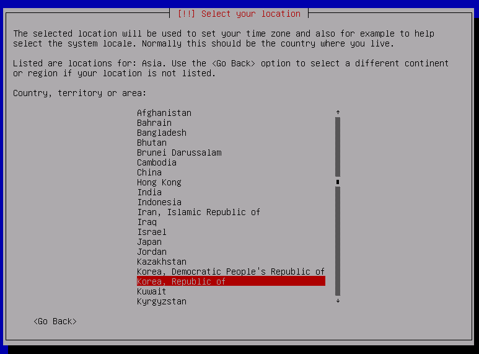
Task: Click the Go Back button
Action: tap(55, 321)
